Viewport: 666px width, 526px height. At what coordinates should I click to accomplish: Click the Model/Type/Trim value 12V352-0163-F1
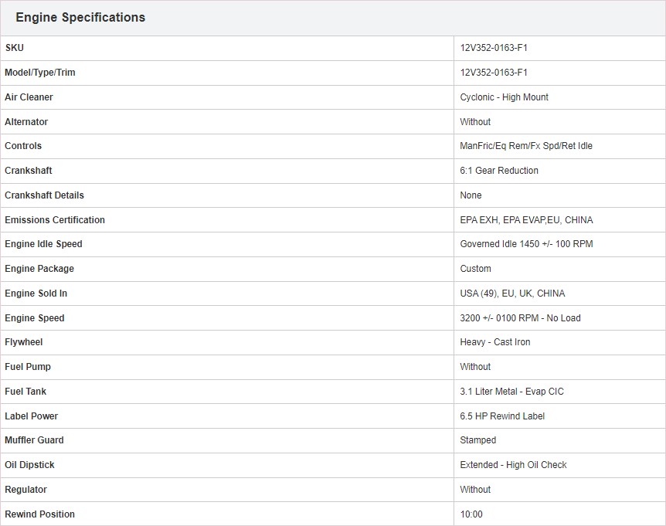tap(494, 73)
